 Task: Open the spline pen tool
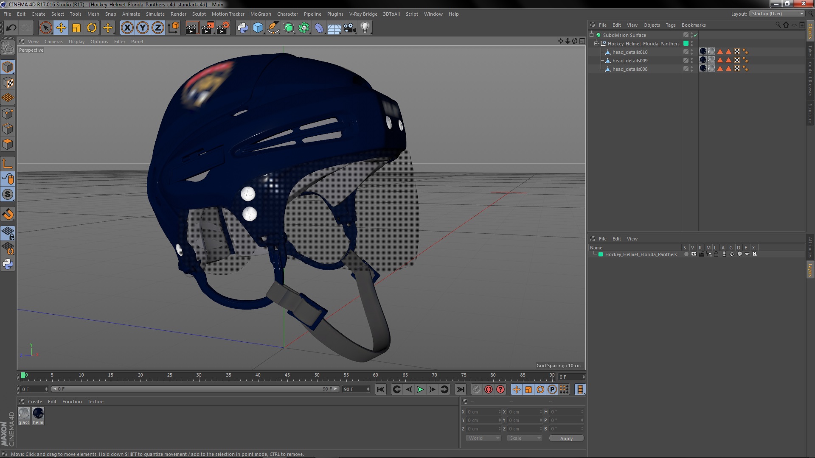click(273, 28)
